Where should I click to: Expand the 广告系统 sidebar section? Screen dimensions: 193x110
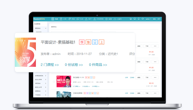click(x=46, y=95)
